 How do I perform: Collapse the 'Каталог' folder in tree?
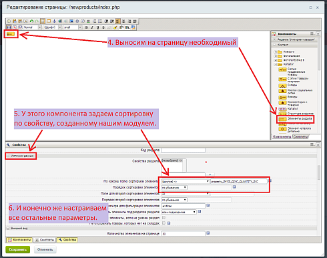tap(275, 64)
